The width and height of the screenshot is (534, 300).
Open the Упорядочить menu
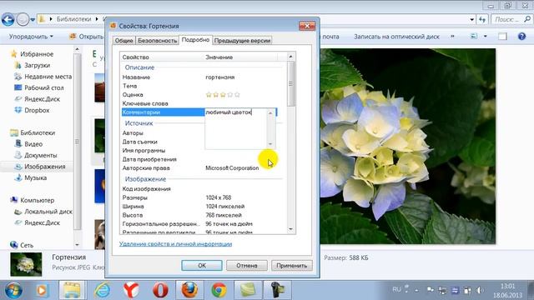(31, 37)
